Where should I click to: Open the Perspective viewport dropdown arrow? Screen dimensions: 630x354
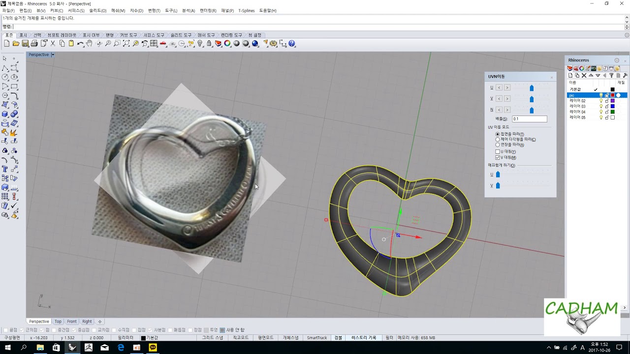pos(53,55)
